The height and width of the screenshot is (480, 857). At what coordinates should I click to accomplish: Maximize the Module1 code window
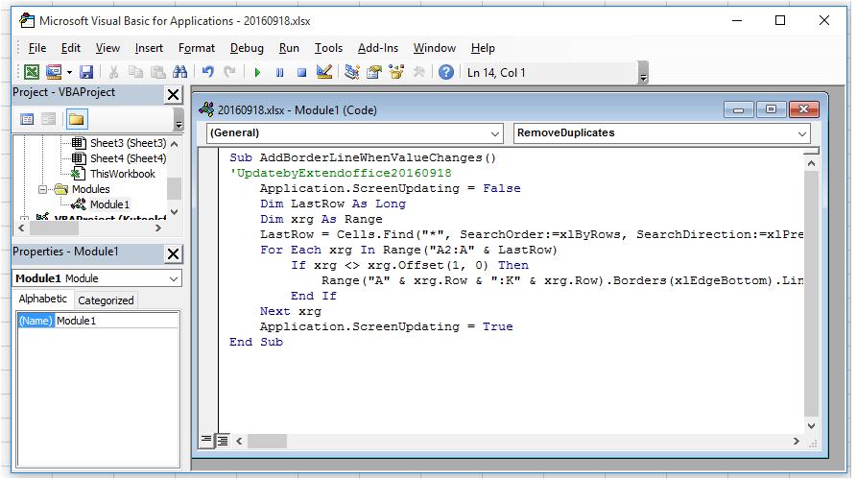point(771,109)
